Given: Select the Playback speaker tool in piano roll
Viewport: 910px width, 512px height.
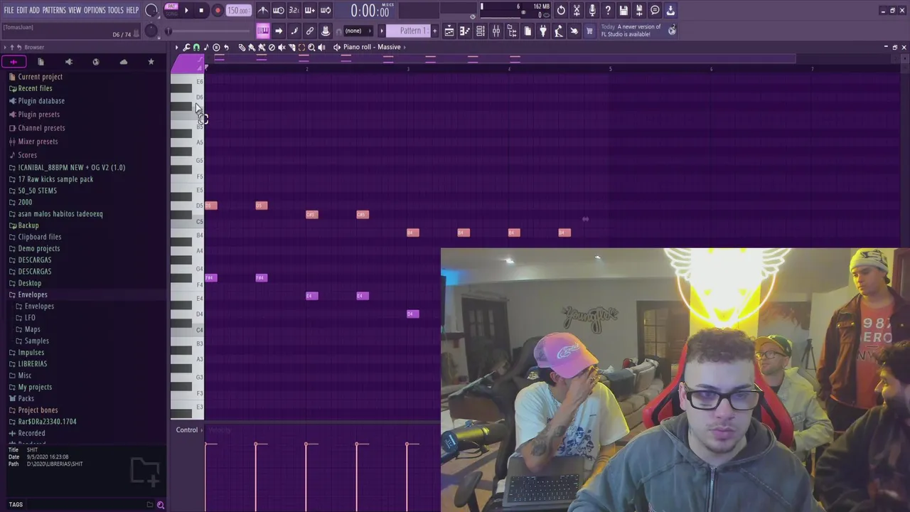Looking at the screenshot, I should [321, 47].
